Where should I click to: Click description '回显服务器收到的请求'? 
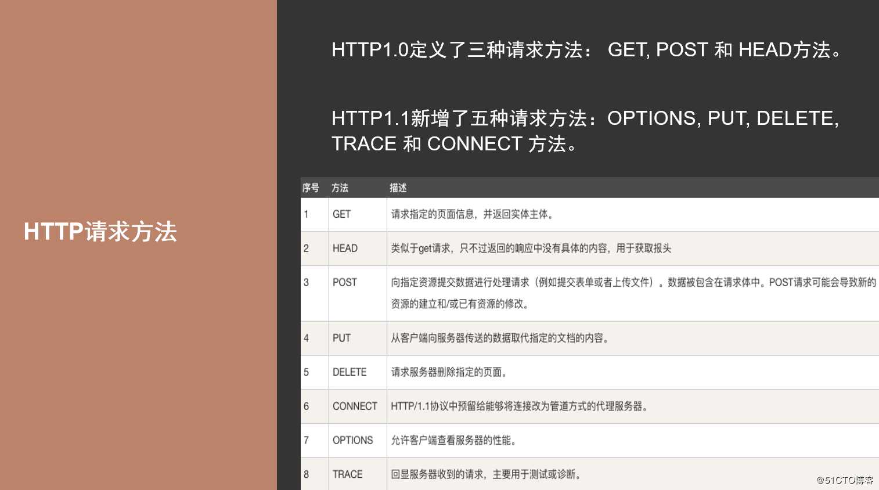pos(487,474)
